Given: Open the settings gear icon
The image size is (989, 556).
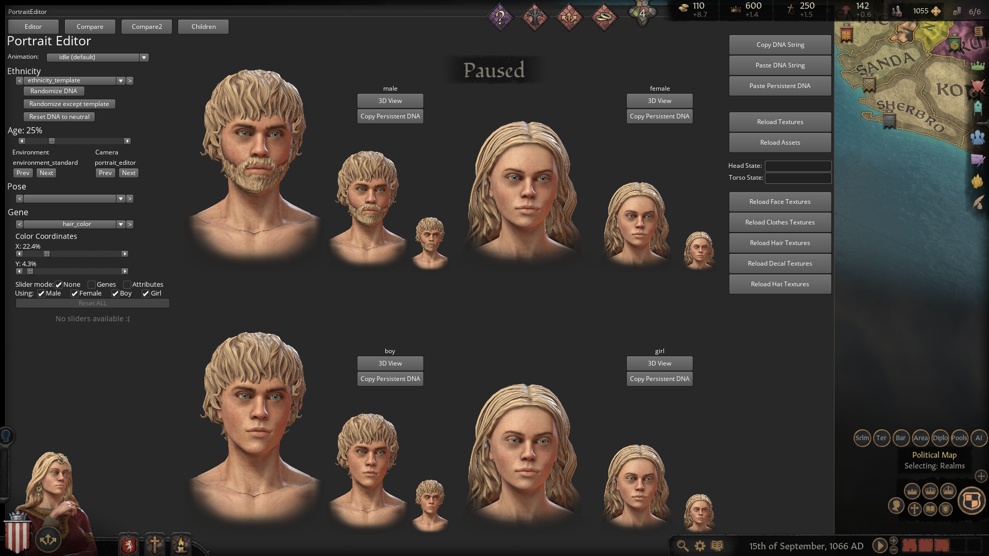Looking at the screenshot, I should pos(700,546).
